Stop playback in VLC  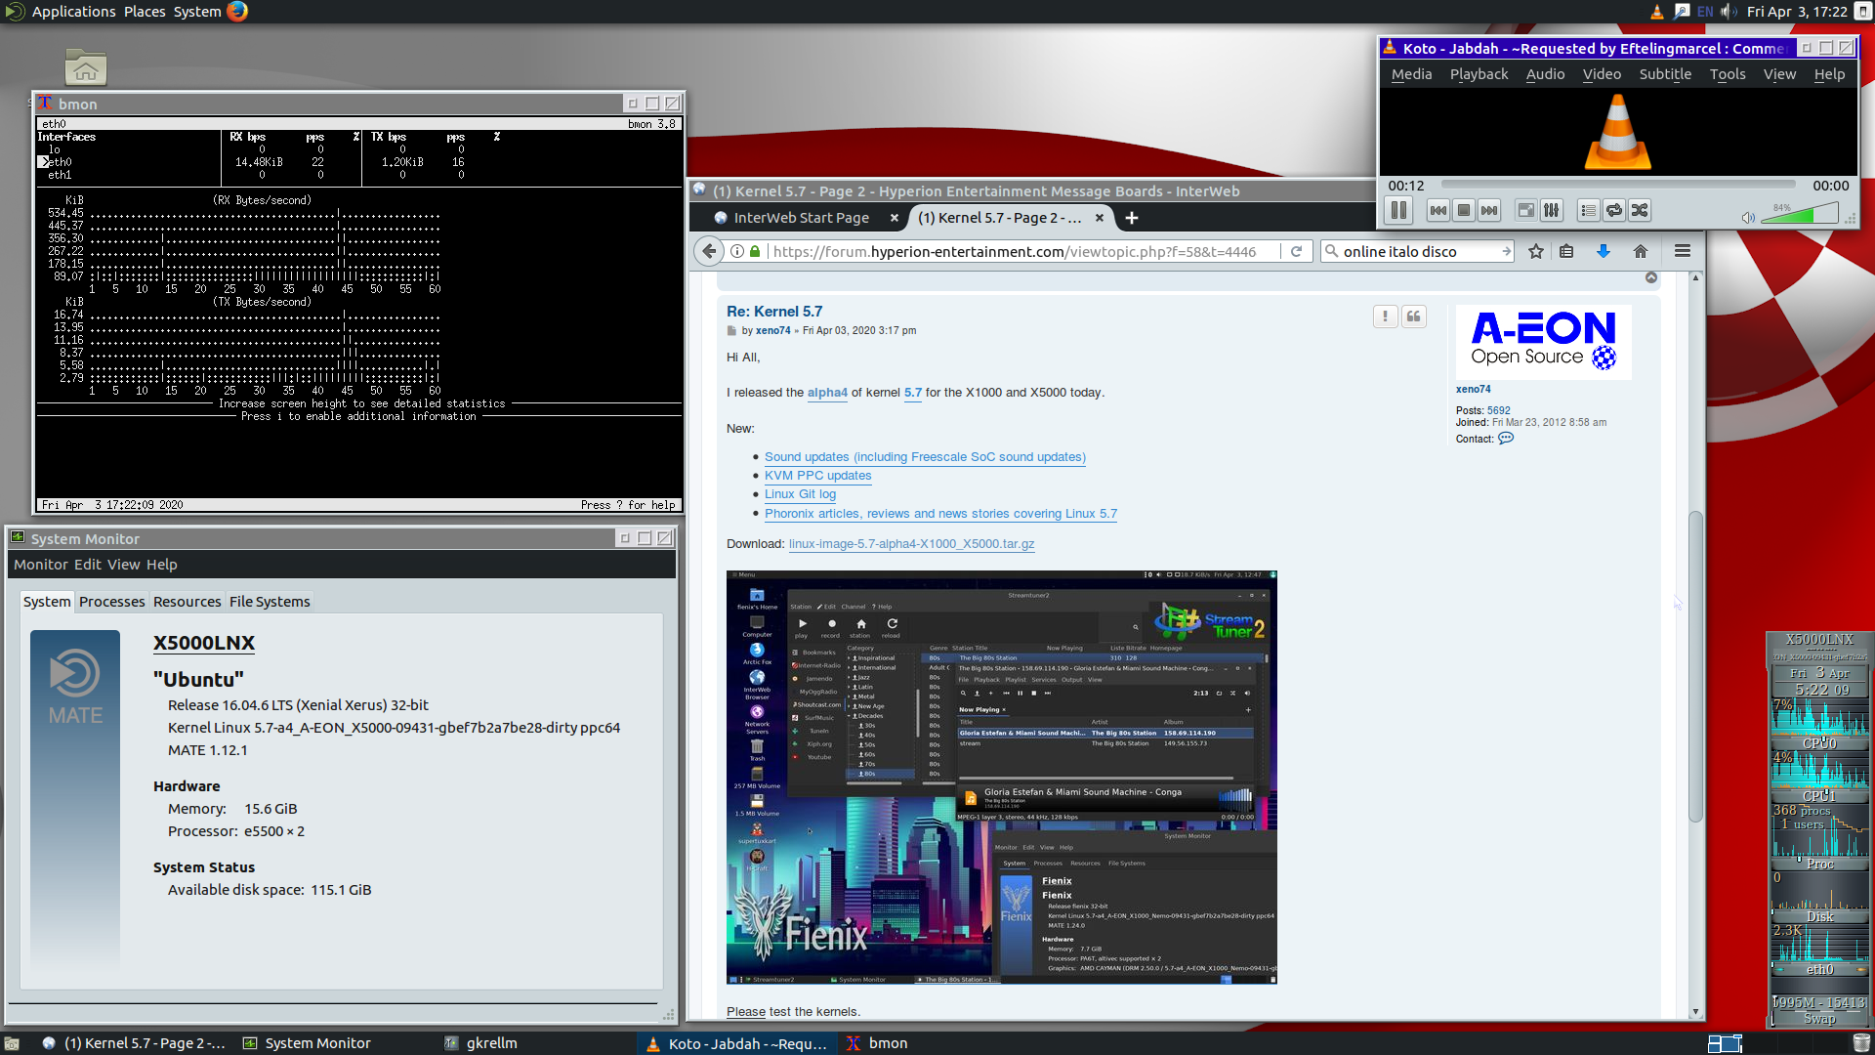pyautogui.click(x=1464, y=210)
